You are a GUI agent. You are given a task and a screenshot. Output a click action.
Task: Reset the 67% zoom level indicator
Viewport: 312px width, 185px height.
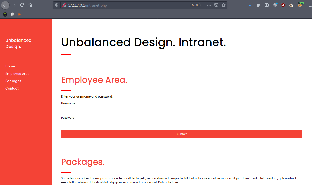click(x=195, y=5)
